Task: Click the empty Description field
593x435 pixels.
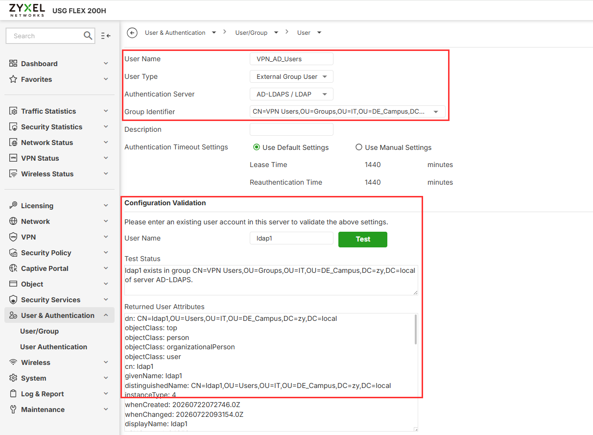Action: click(x=291, y=129)
